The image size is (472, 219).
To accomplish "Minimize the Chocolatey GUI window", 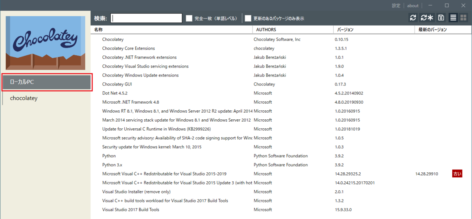I will pos(431,5).
